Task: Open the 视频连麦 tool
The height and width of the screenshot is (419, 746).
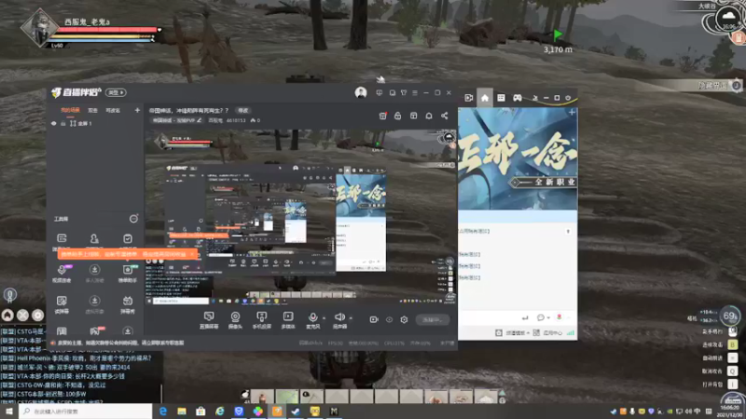Action: coord(62,274)
